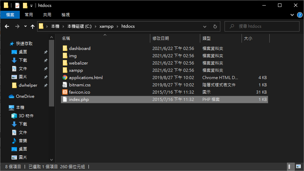Open the Quick Access Toolbar customize dropdown
The height and width of the screenshot is (171, 304).
[32, 6]
